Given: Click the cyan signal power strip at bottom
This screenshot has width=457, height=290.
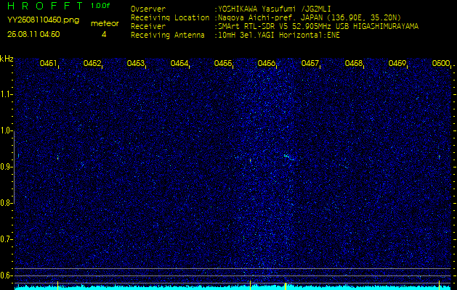Looking at the screenshot, I should click(x=232, y=288).
